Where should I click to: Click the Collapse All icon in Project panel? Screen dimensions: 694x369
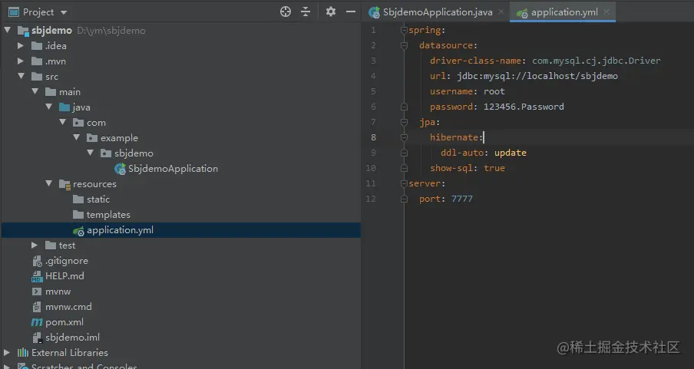306,12
